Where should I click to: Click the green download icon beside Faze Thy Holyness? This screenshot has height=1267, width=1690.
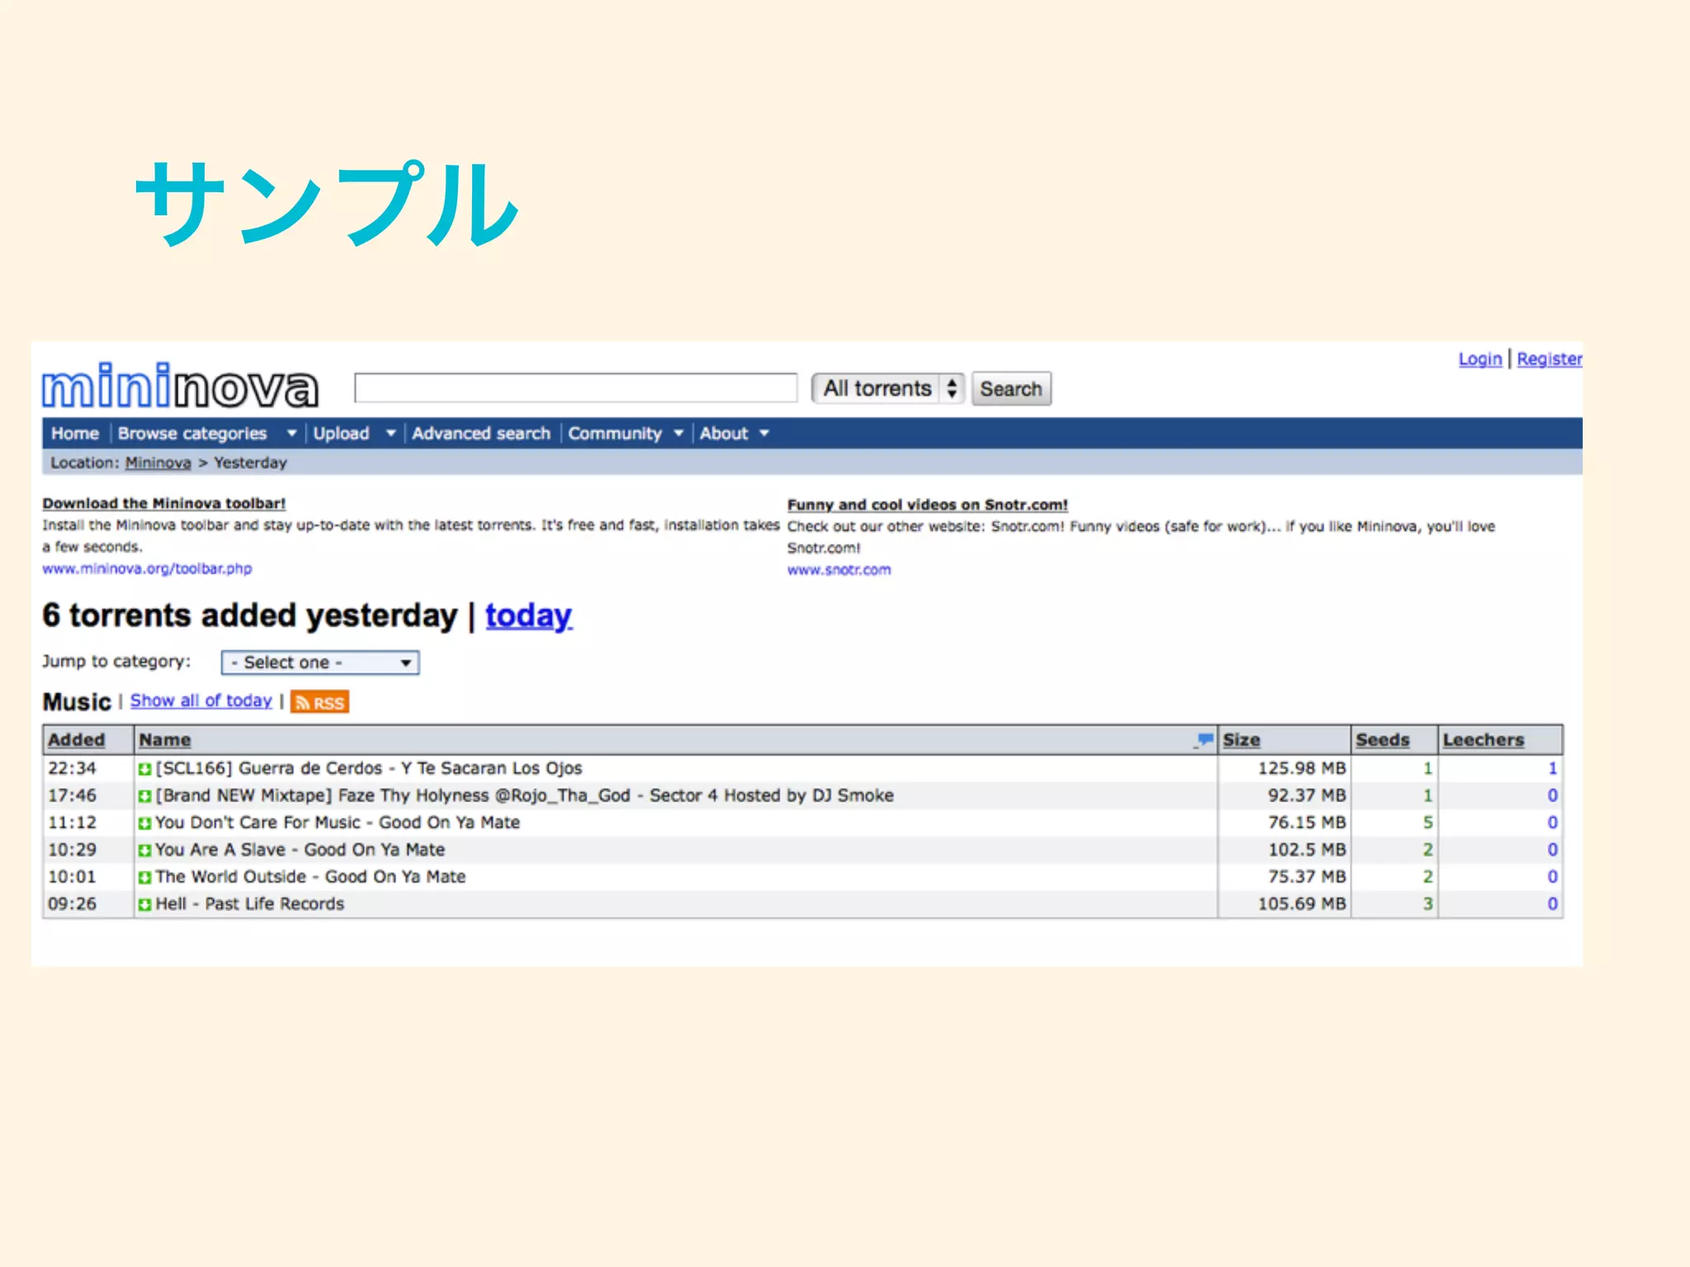coord(144,796)
